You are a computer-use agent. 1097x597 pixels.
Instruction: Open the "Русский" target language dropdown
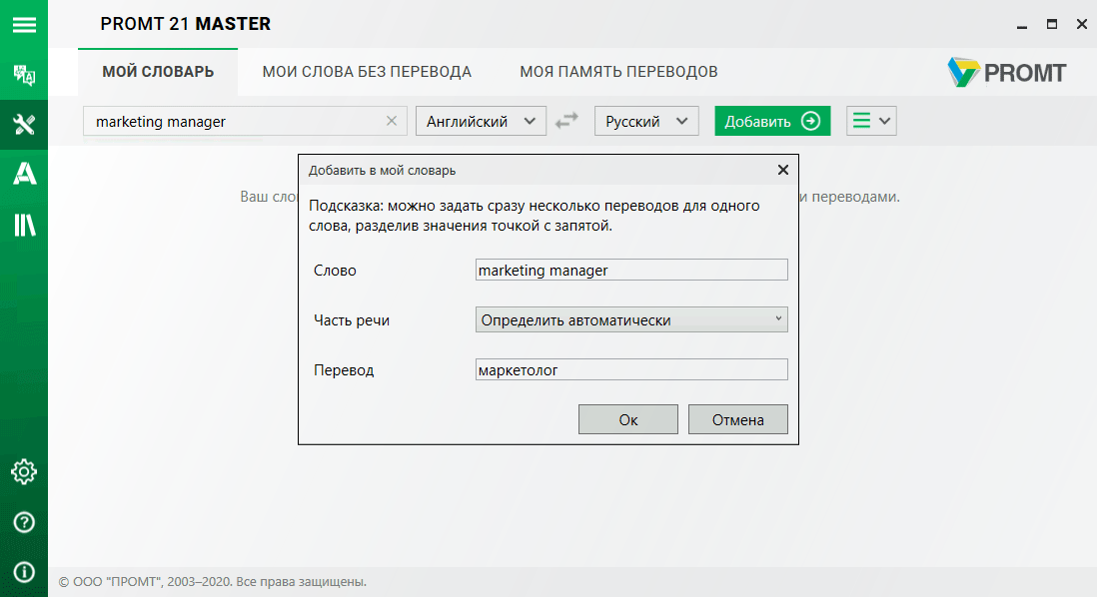[x=646, y=121]
